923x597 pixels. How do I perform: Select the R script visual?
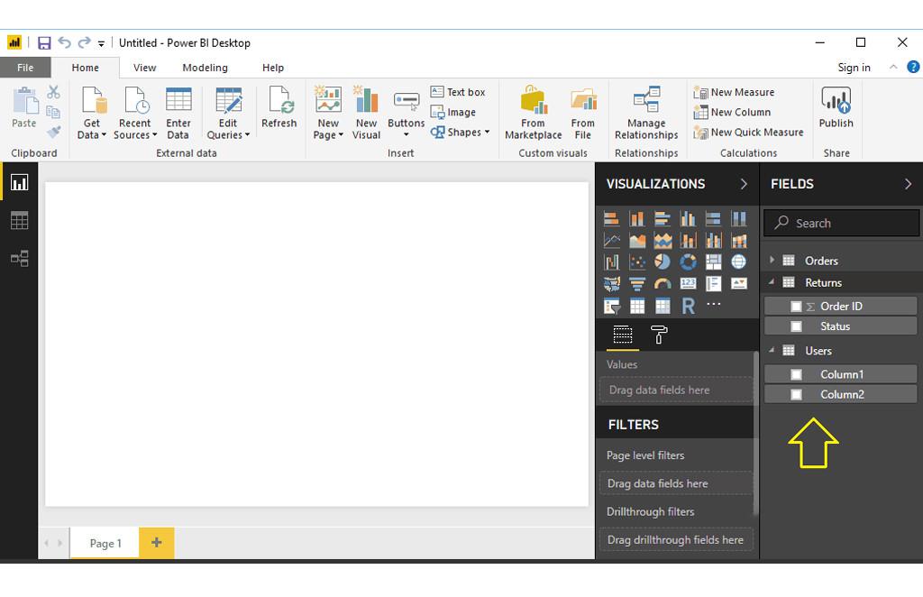[688, 306]
